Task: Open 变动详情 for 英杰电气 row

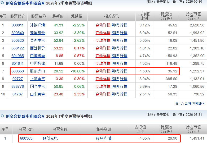Action: coord(103,40)
